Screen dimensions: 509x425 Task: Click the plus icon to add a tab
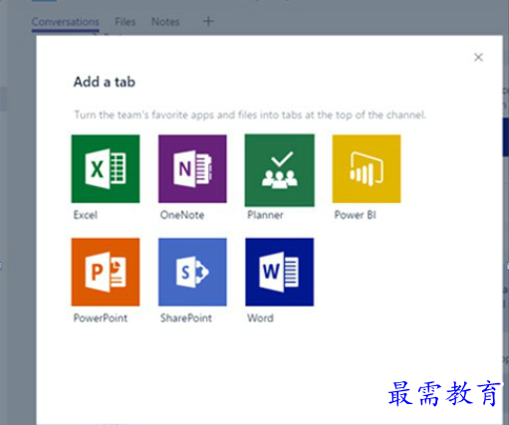click(x=208, y=22)
